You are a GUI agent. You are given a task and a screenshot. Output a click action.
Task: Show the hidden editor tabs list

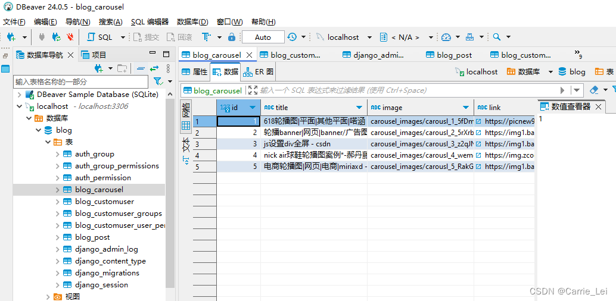(578, 54)
